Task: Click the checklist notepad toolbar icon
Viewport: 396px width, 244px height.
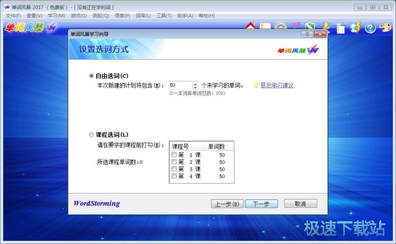Action: [x=340, y=28]
